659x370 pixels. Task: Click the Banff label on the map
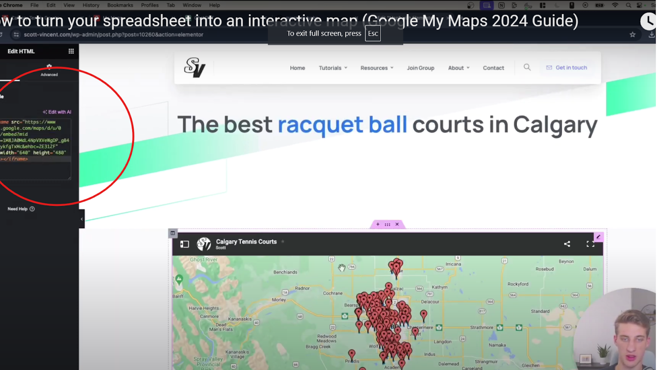(178, 296)
